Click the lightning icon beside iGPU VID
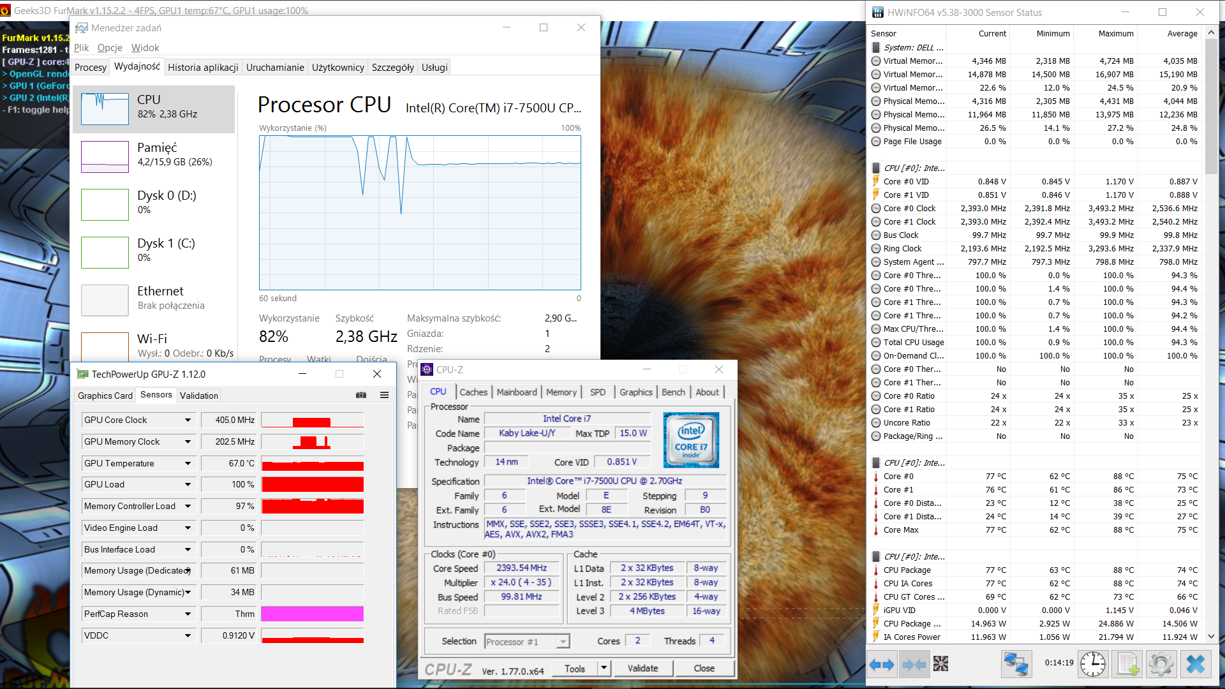 876,611
